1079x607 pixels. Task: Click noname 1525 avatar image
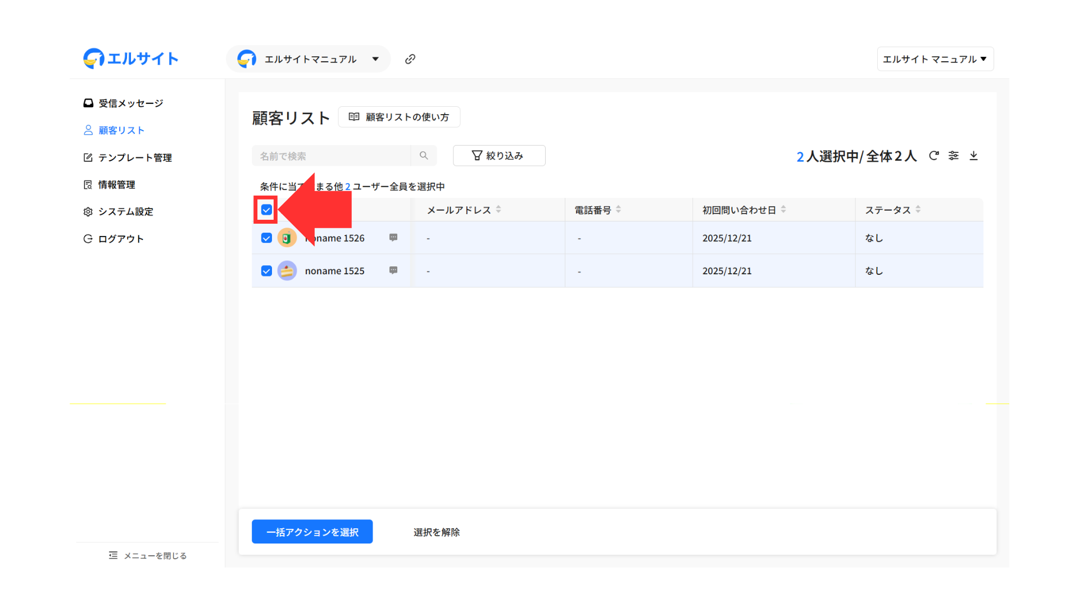point(287,271)
